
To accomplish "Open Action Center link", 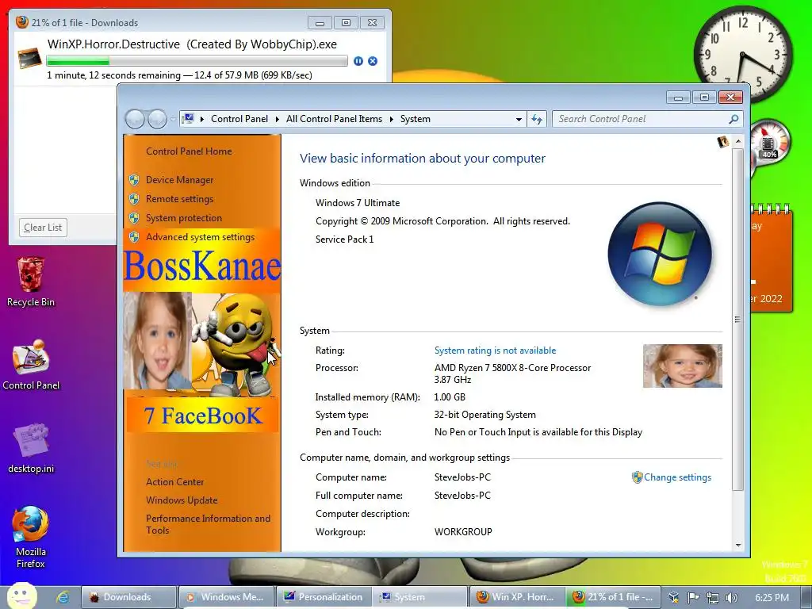I will click(x=175, y=481).
